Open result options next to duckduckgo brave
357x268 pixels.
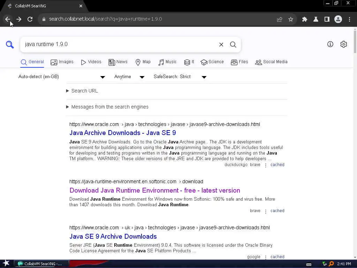265,165
